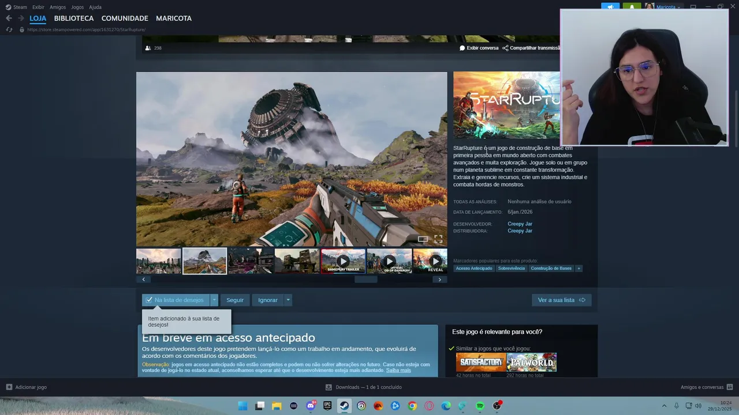The height and width of the screenshot is (415, 739).
Task: Click Compartilhar transmissão share button
Action: (531, 48)
